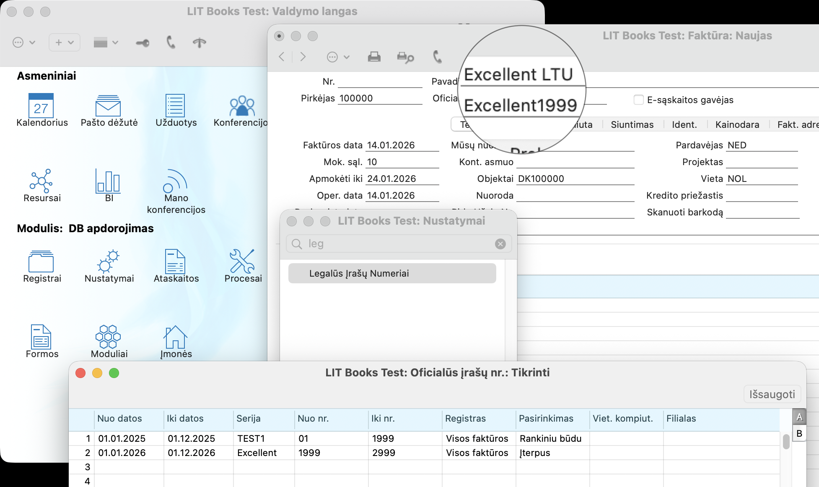Open the BI charts icon

click(x=108, y=181)
